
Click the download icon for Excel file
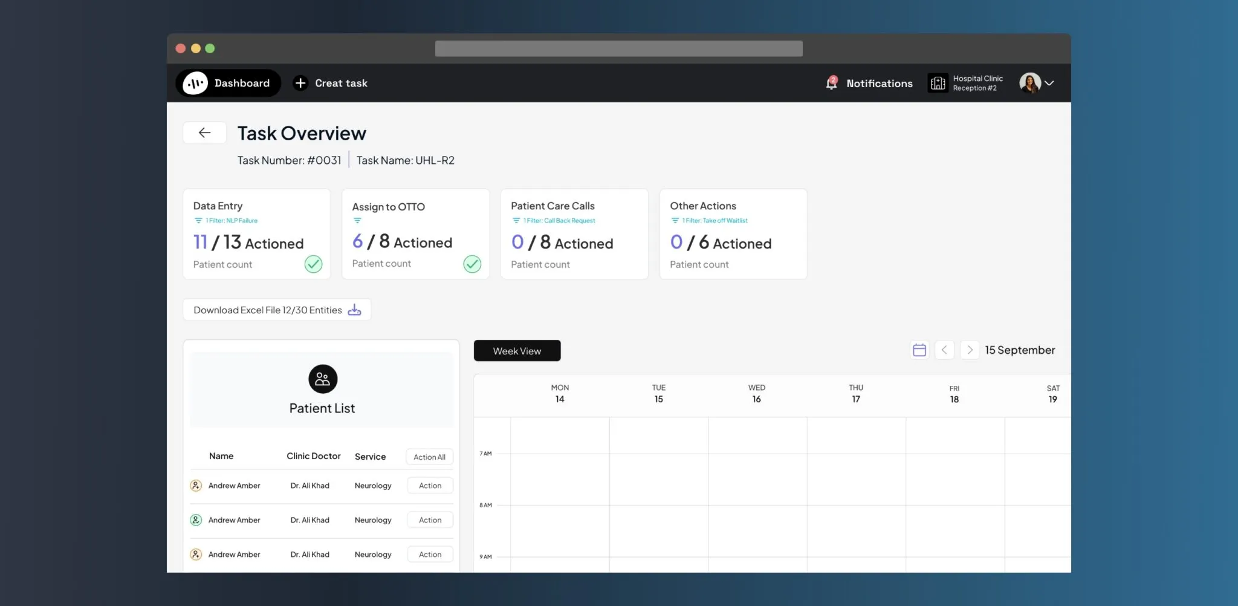tap(354, 310)
